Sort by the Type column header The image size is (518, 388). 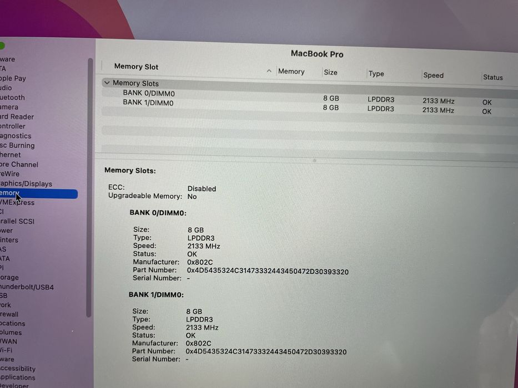[x=376, y=74]
